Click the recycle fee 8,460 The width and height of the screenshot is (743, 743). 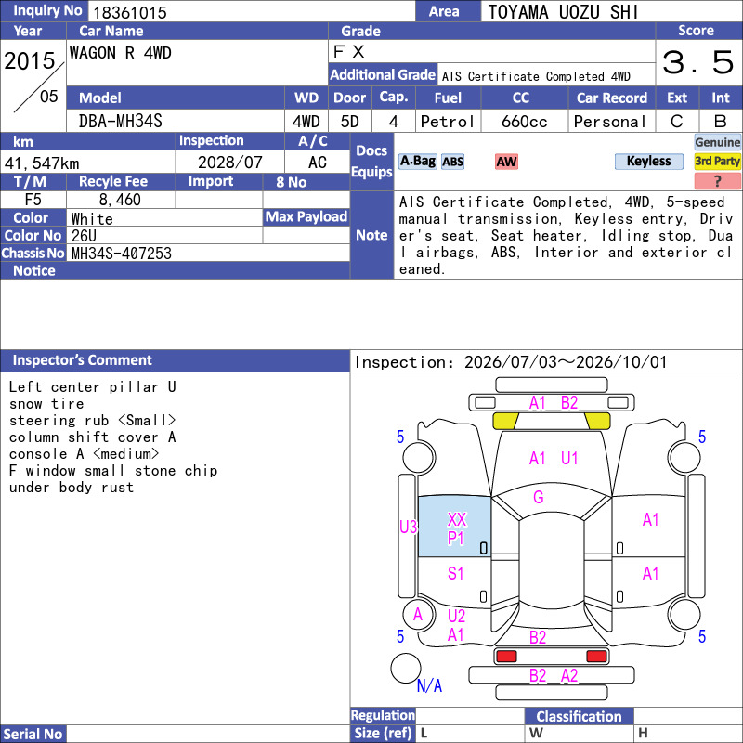tap(120, 200)
